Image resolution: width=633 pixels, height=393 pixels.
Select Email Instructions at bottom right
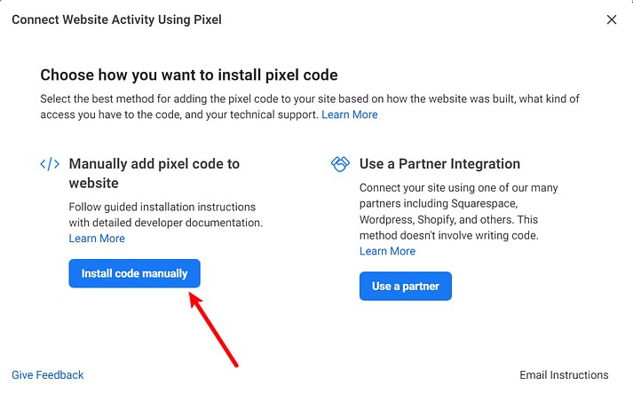(x=564, y=375)
